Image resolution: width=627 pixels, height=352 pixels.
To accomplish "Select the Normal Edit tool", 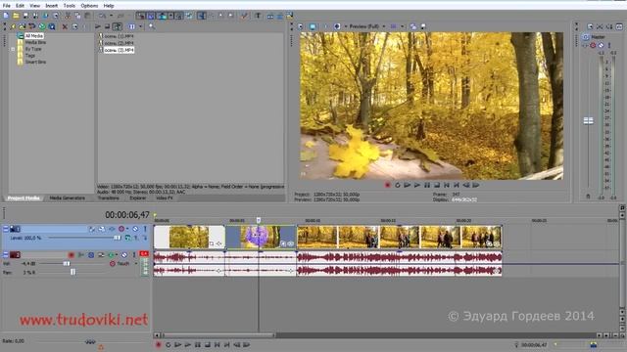I will pyautogui.click(x=202, y=16).
